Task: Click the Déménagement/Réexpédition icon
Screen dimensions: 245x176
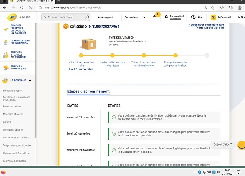Action: click(x=6, y=42)
